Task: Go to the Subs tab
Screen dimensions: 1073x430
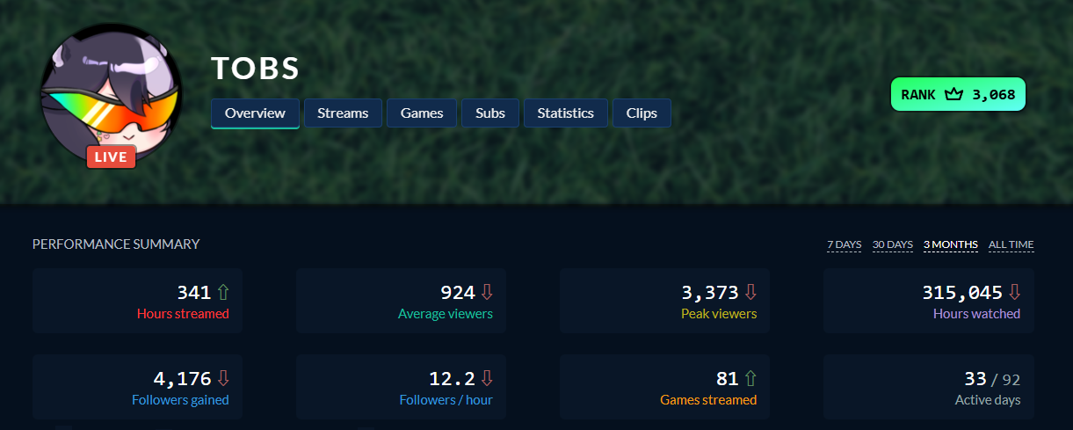Action: click(x=490, y=113)
